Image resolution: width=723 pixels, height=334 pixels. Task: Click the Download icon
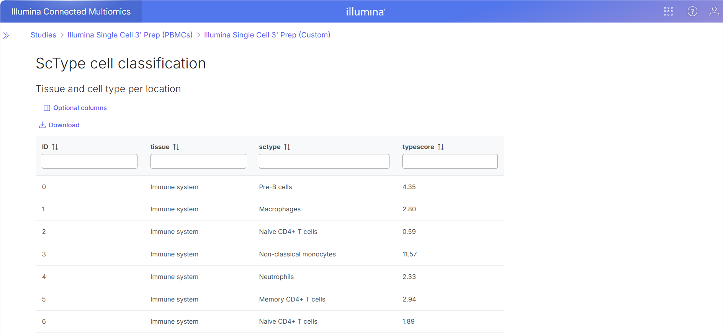[x=43, y=125]
